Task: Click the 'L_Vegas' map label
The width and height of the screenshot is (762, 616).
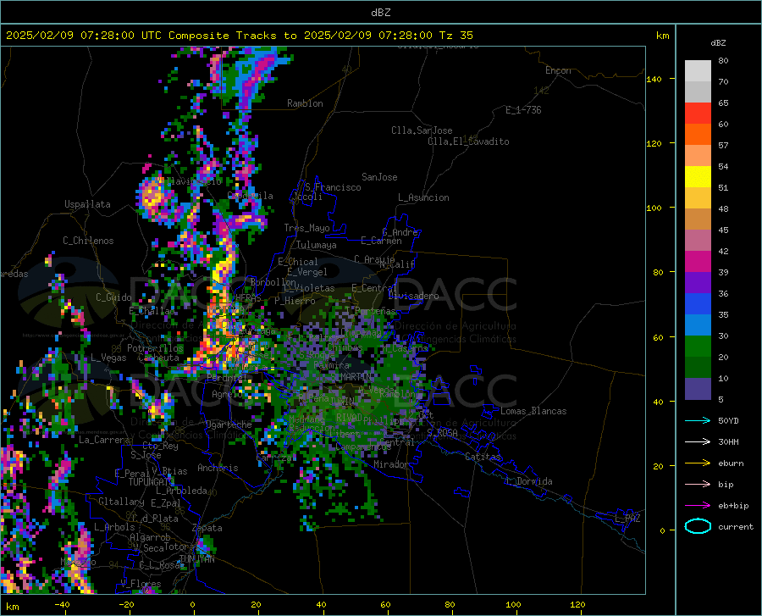Action: point(108,358)
